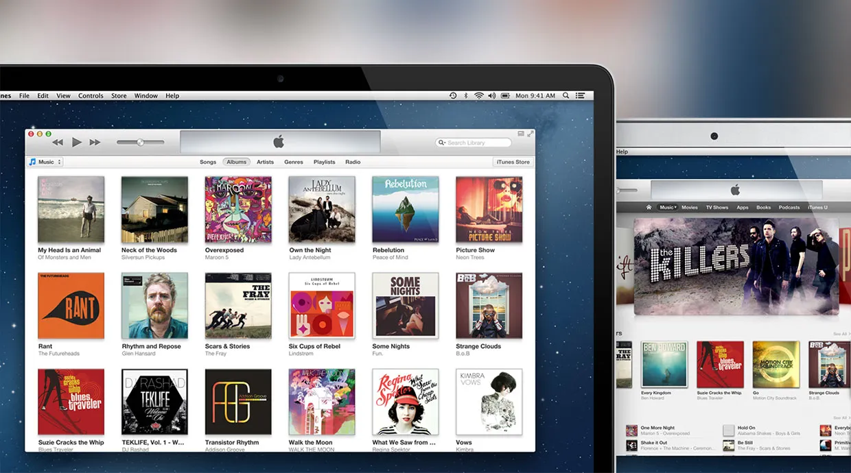
Task: Expand the Music dropdown in the Store navigation
Action: coord(668,207)
